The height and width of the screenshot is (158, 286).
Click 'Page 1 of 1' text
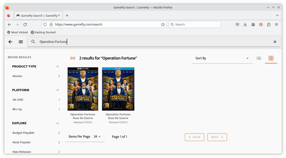click(x=120, y=137)
